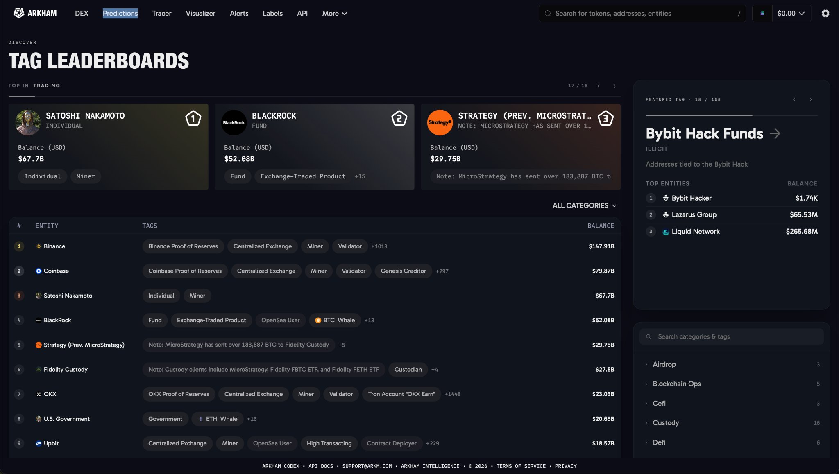Image resolution: width=839 pixels, height=474 pixels.
Task: Click the Bitcoin icon in BTC Whale tag
Action: click(318, 321)
